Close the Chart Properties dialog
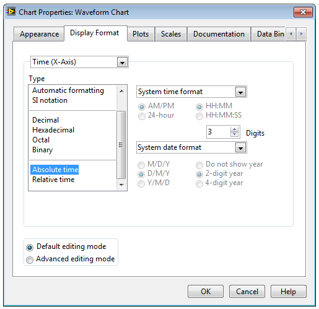The width and height of the screenshot is (319, 309). click(x=303, y=12)
